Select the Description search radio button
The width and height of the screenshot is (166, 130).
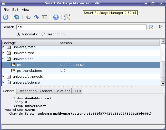(x=43, y=34)
